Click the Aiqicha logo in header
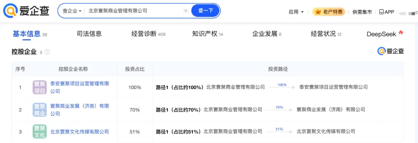The height and width of the screenshot is (143, 418). [x=26, y=11]
